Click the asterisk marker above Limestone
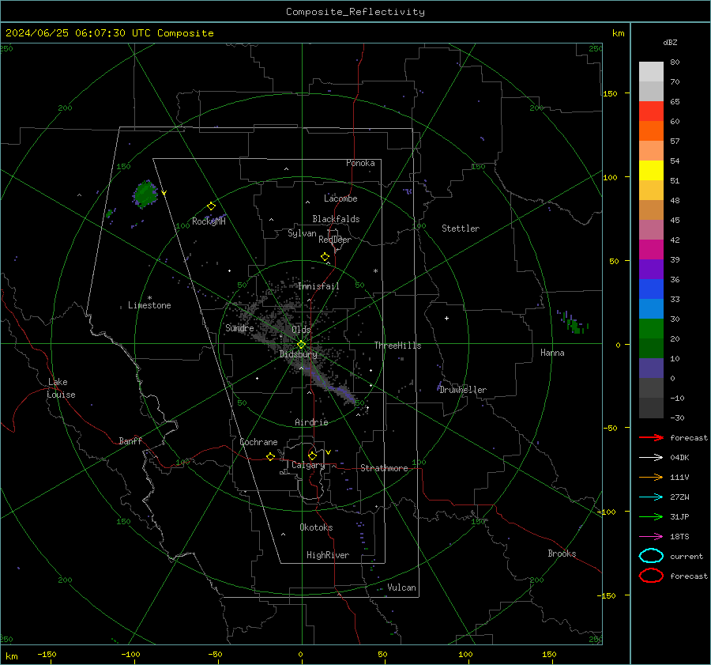This screenshot has height=665, width=711. [149, 298]
